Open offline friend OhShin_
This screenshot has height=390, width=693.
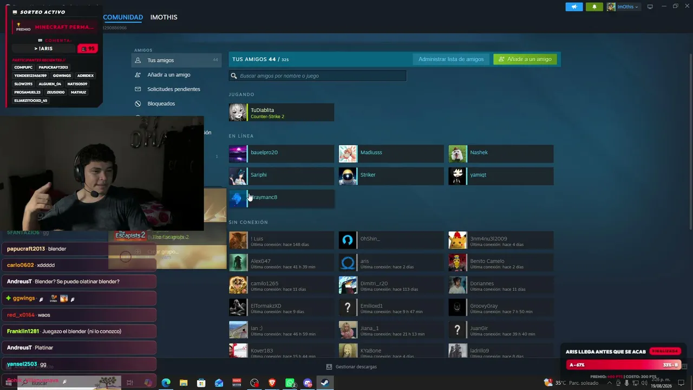(391, 240)
